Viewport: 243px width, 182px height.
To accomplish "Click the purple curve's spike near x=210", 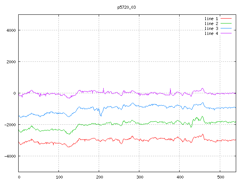I will [x=103, y=89].
